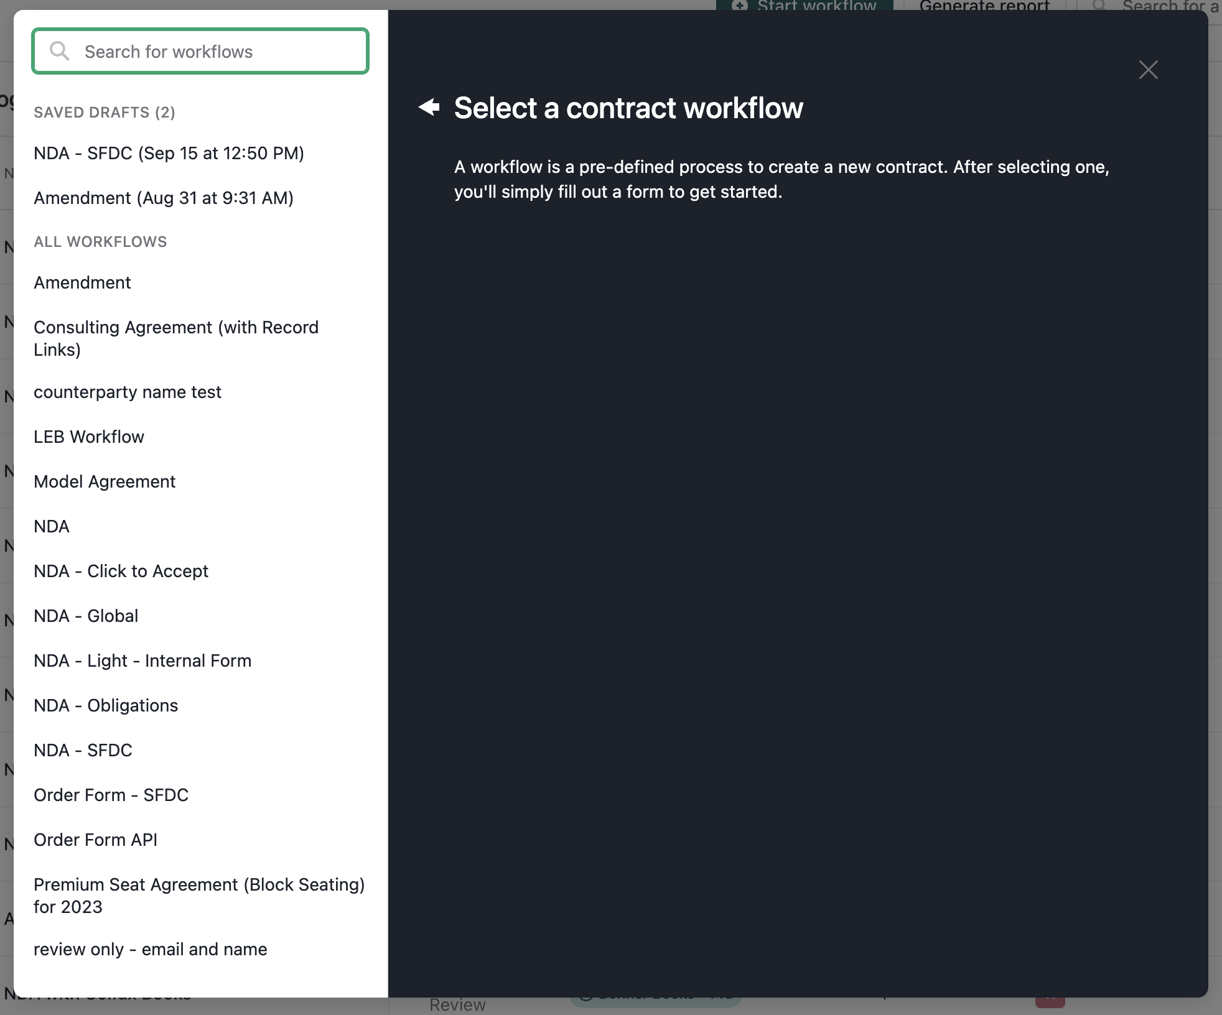Close the workflow selection dialog
The image size is (1222, 1015).
pyautogui.click(x=1148, y=70)
